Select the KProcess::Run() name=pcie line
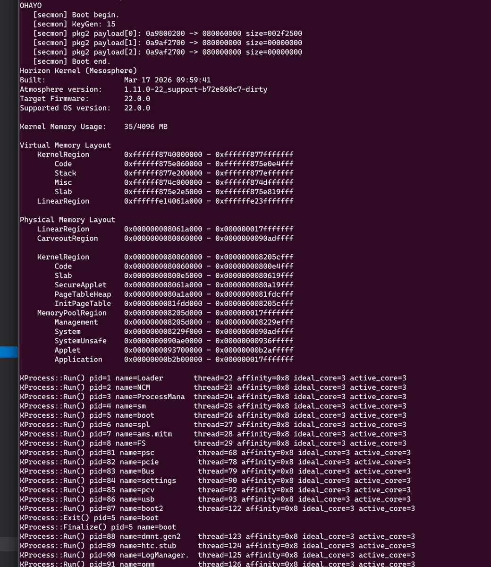Screen dimensions: 491x567 click(215, 462)
